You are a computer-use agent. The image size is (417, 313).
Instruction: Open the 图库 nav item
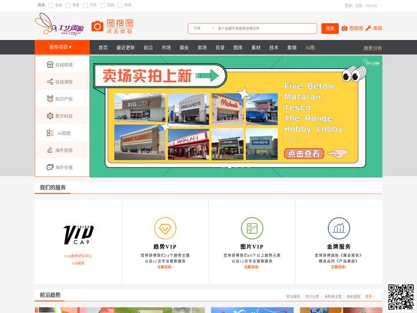click(238, 48)
